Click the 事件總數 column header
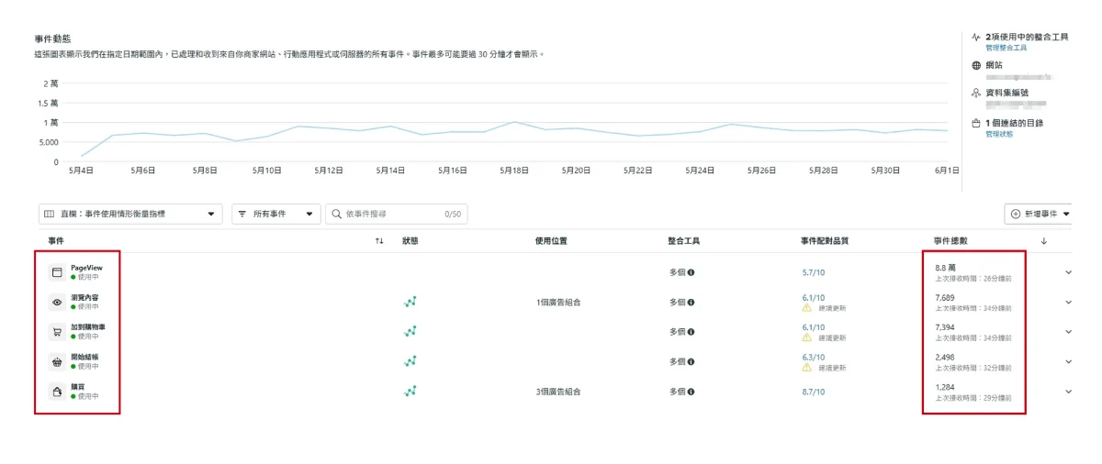Image resolution: width=1102 pixels, height=464 pixels. tap(951, 241)
